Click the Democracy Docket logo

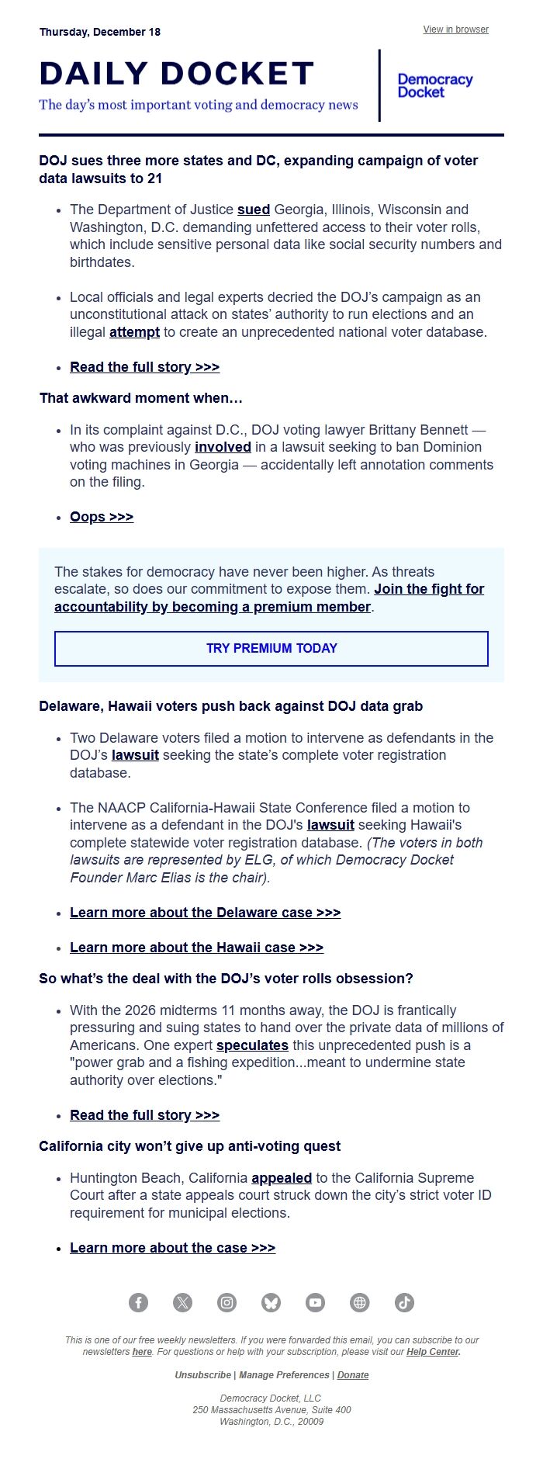(434, 82)
